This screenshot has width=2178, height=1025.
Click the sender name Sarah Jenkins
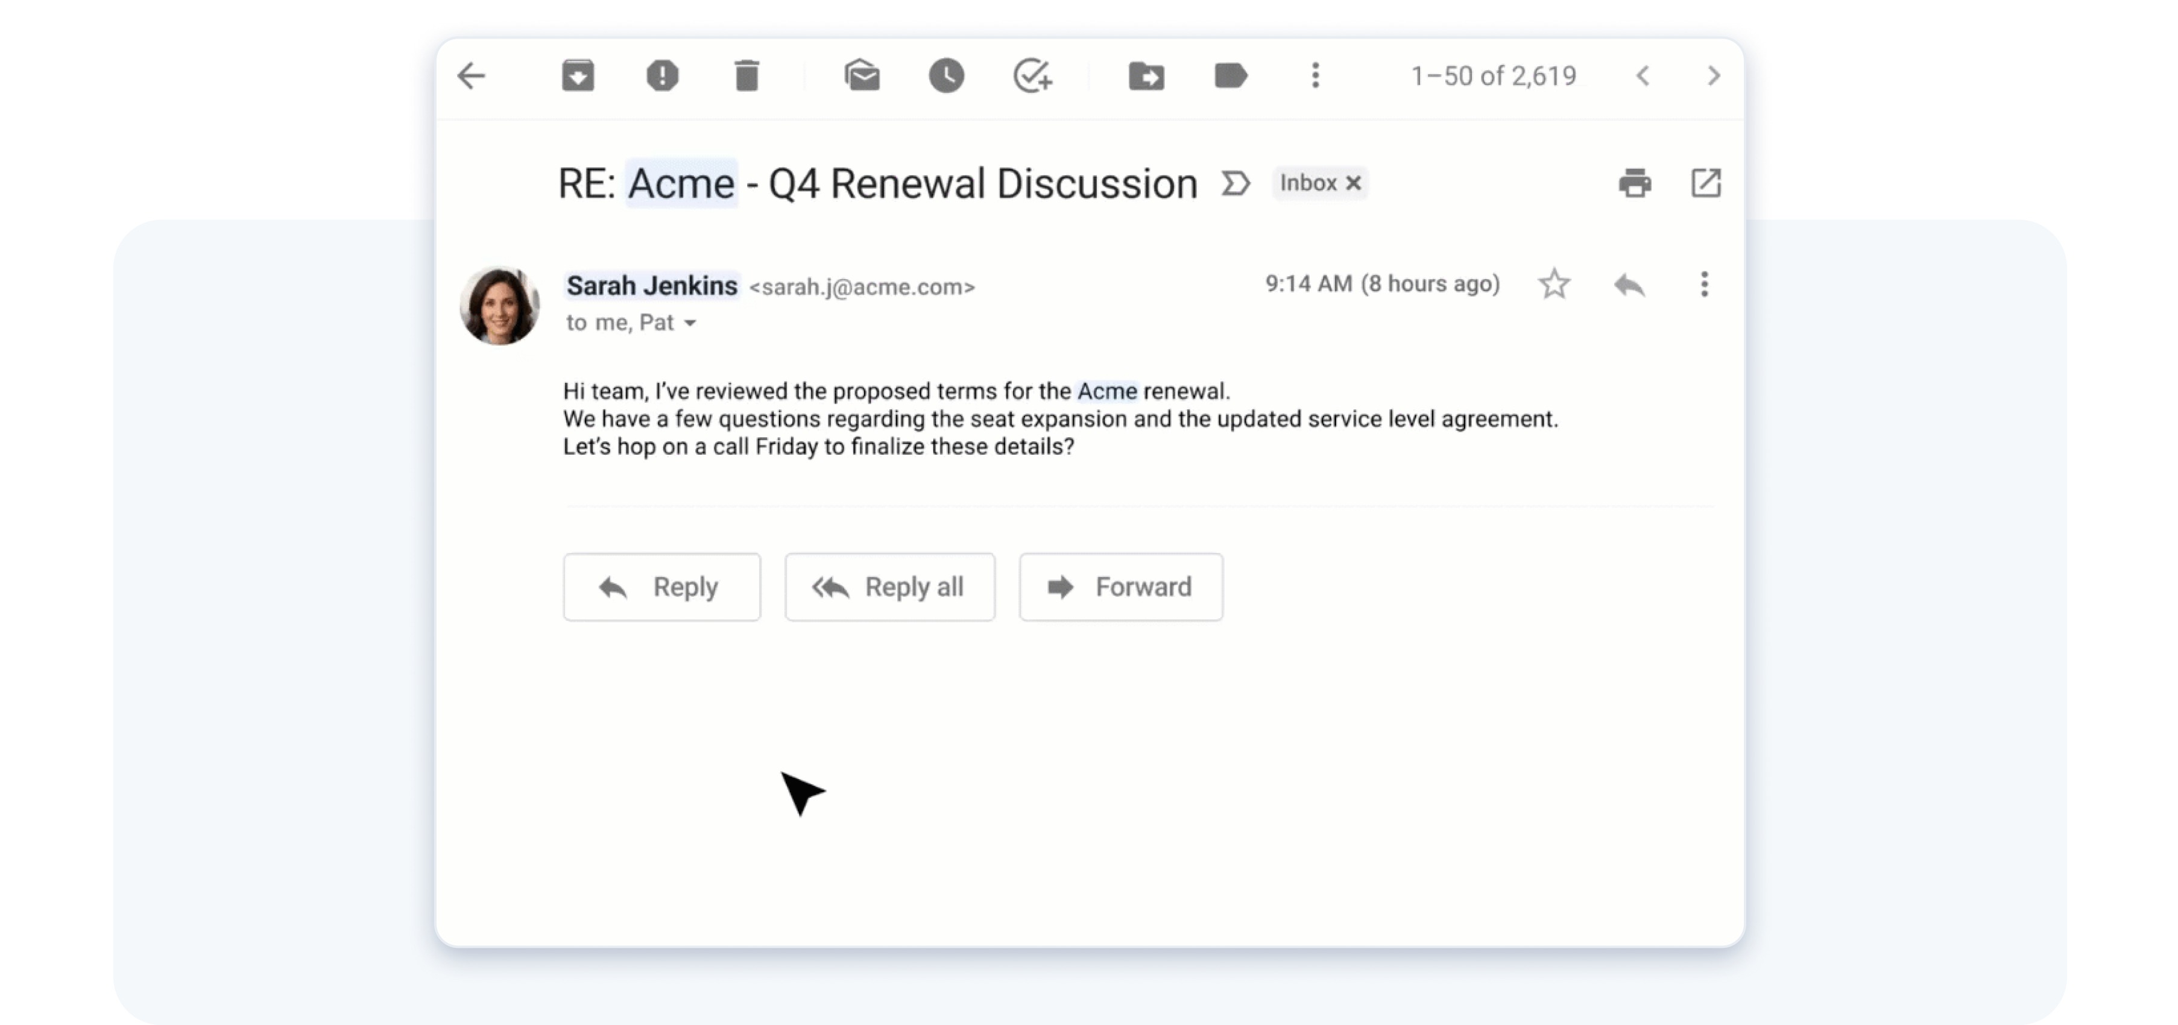652,286
